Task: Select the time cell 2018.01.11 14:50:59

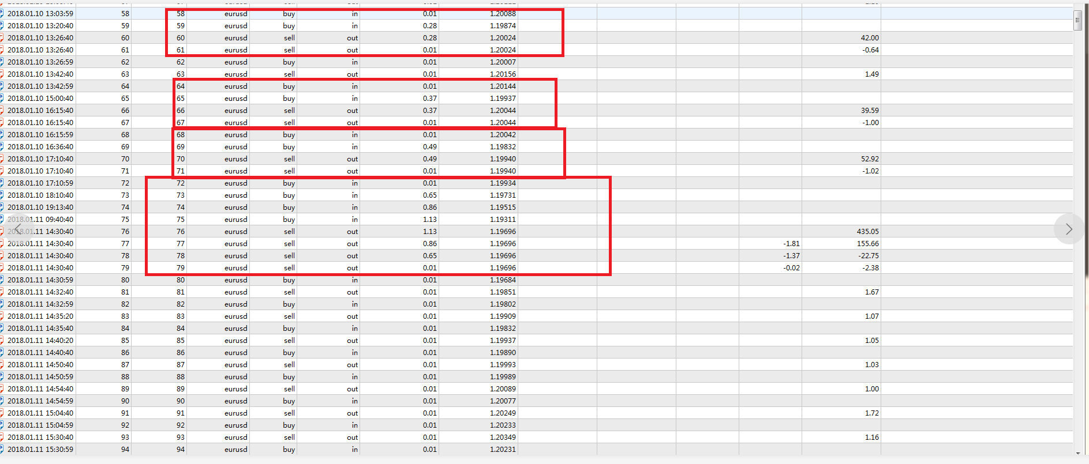Action: pos(40,376)
